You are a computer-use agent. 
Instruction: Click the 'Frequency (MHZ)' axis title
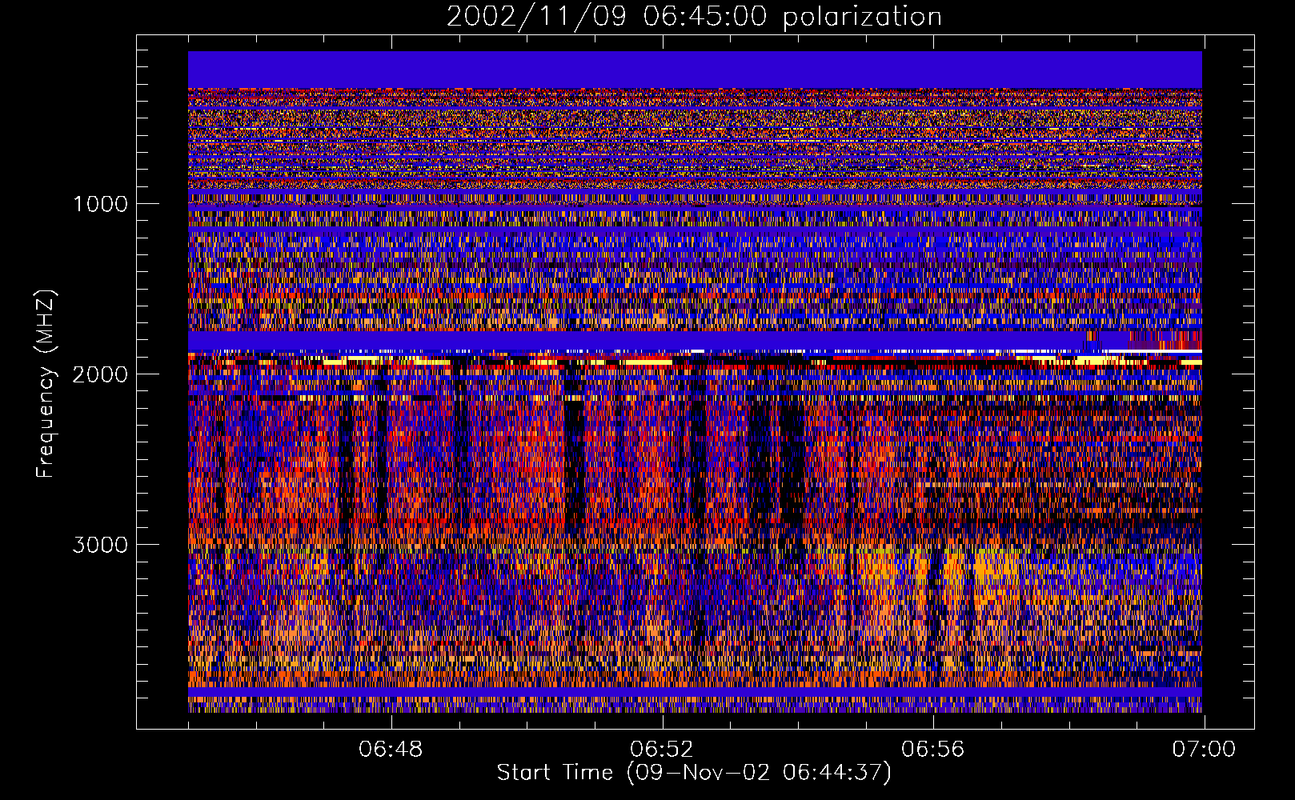pyautogui.click(x=46, y=384)
